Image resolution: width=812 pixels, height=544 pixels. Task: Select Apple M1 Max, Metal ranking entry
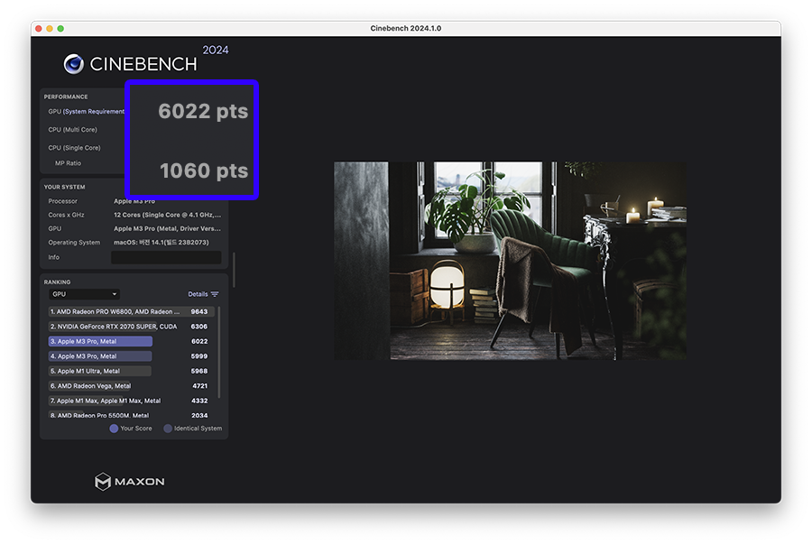131,401
